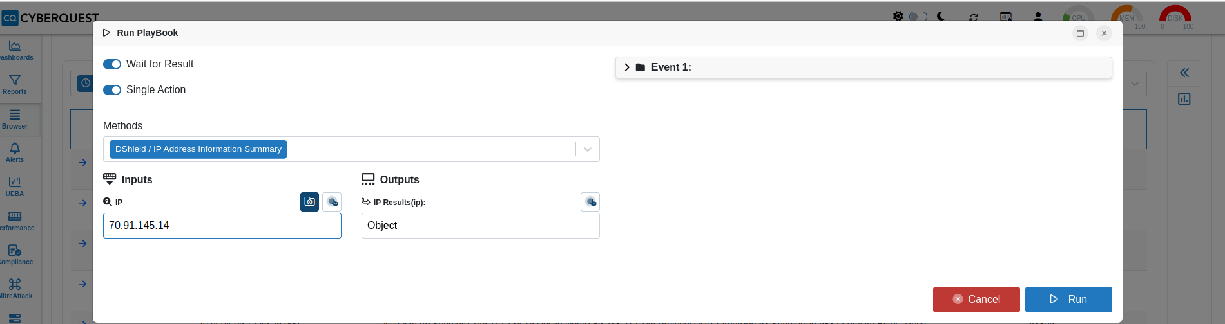Open UEBA in the left sidebar

click(x=15, y=186)
